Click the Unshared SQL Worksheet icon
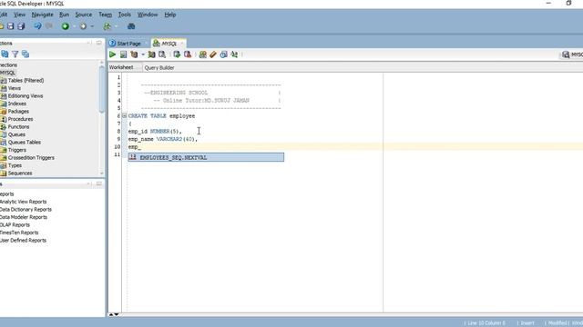583x327 pixels. 202,54
